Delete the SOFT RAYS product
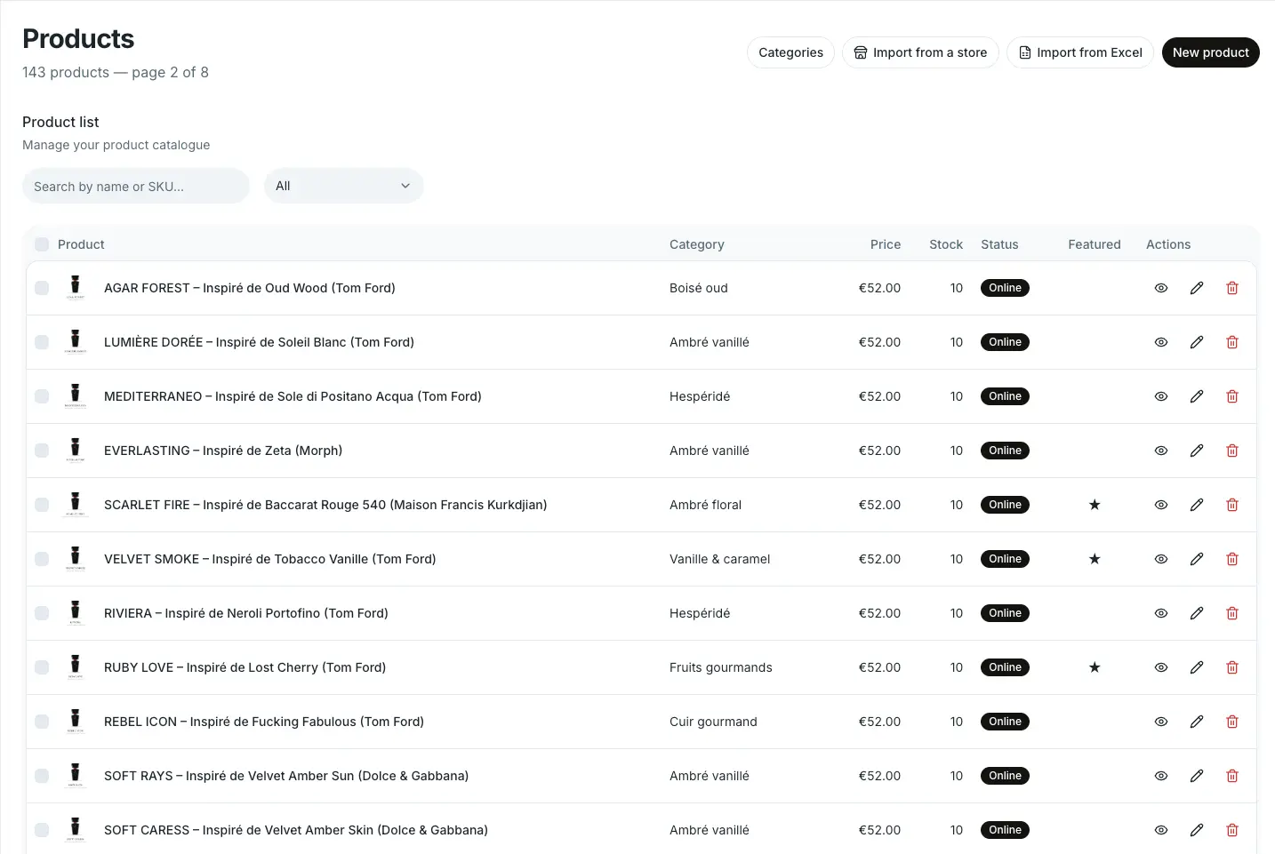 [x=1232, y=776]
